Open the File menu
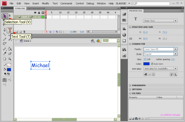The image size is (185, 122). [x=12, y=3]
